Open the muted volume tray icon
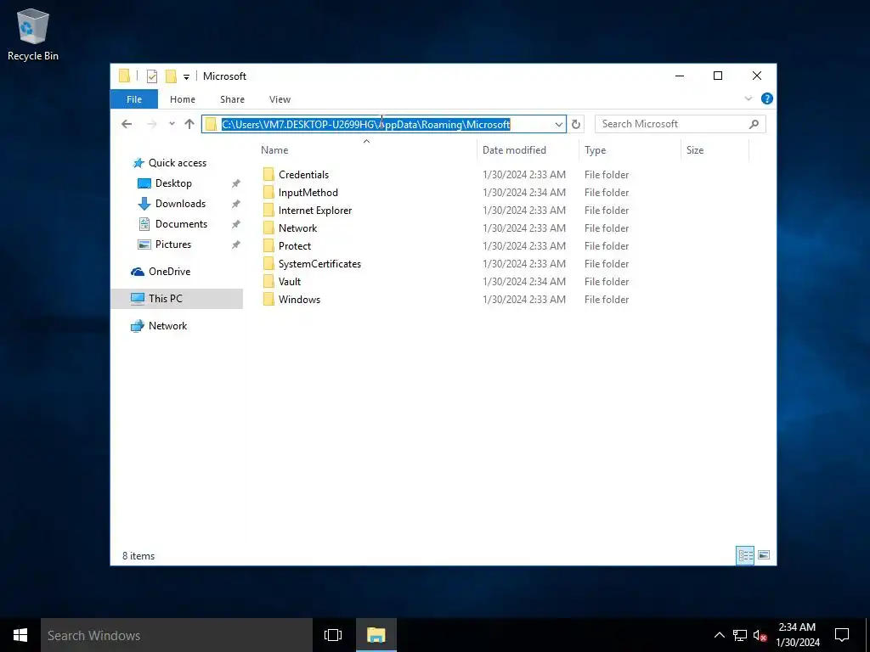 760,635
